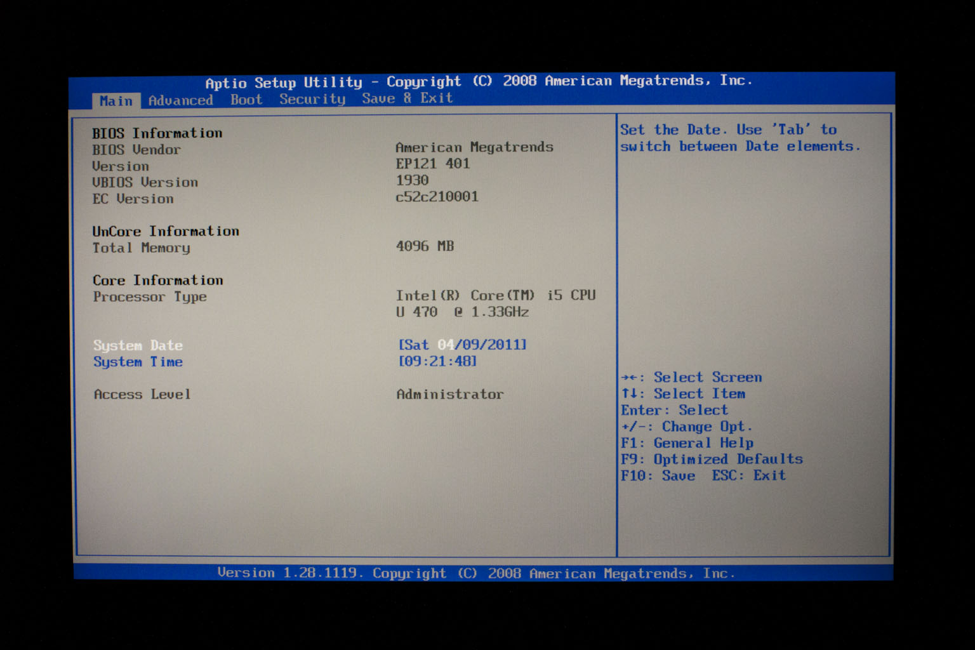Click the EC Version label

133,199
